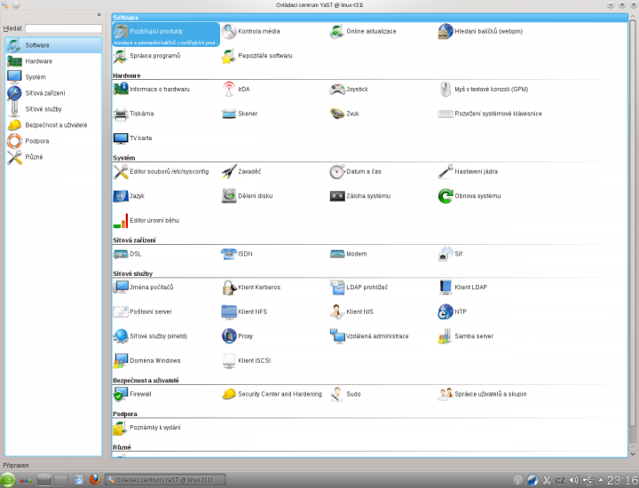Select Síťové služby in sidebar
Screen dimensions: 639x488
[53, 109]
